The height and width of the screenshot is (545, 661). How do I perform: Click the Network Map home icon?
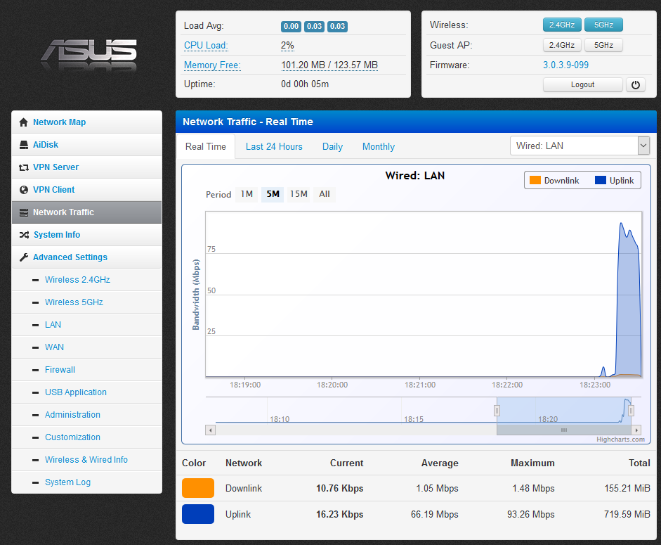pyautogui.click(x=24, y=122)
